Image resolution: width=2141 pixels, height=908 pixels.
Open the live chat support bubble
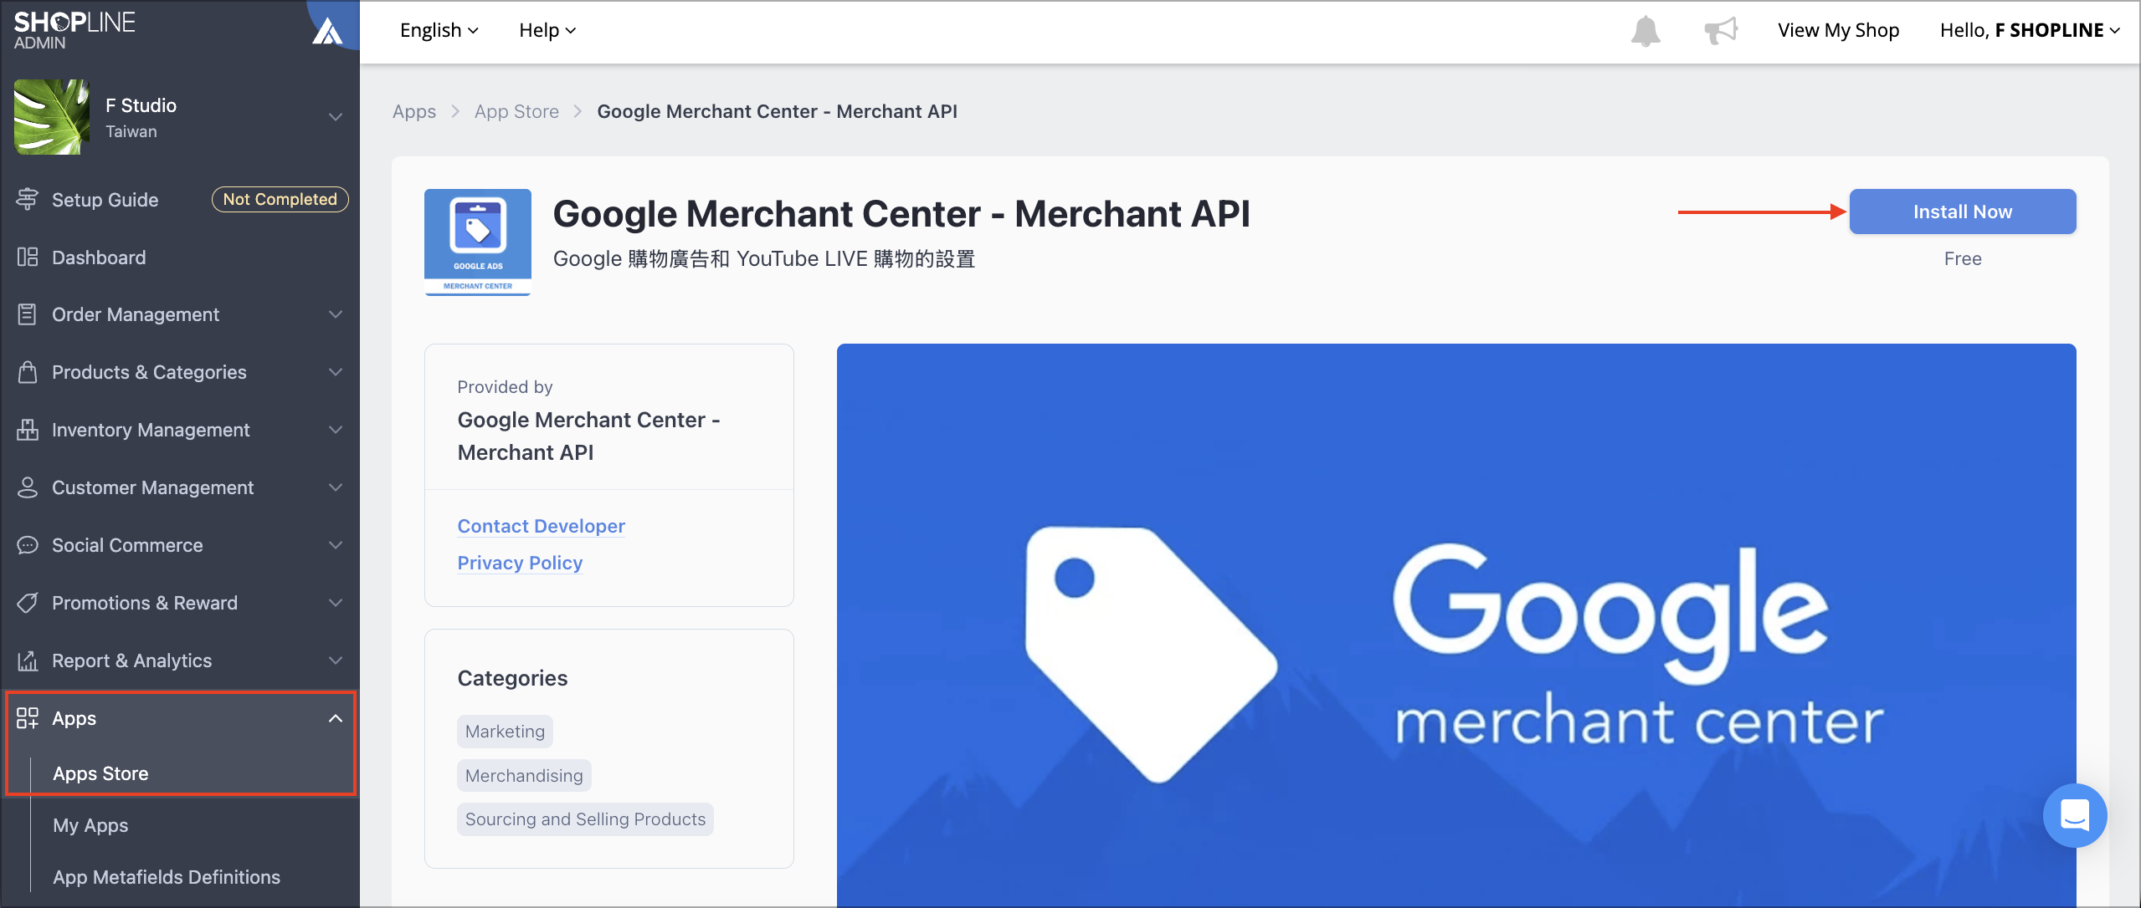[2074, 815]
